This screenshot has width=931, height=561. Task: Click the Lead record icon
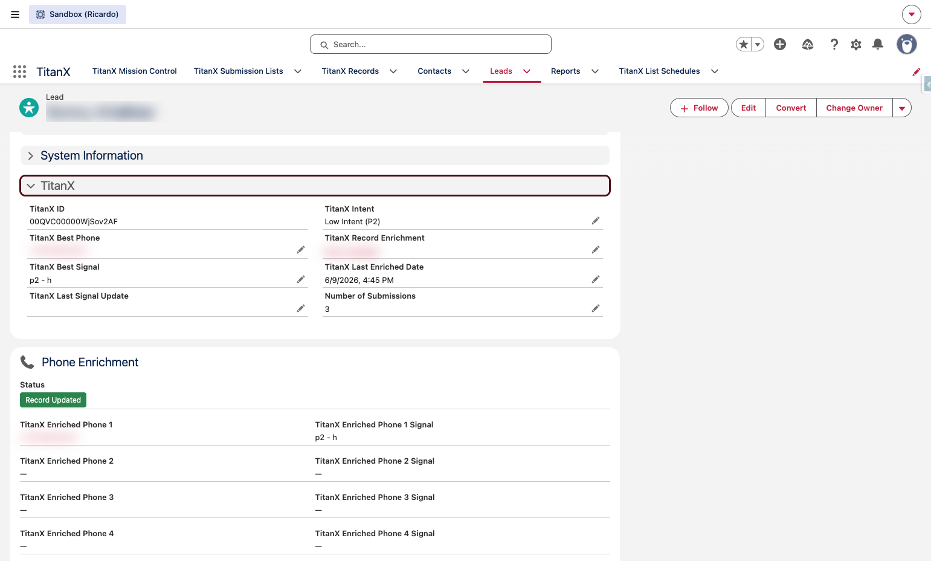[29, 108]
